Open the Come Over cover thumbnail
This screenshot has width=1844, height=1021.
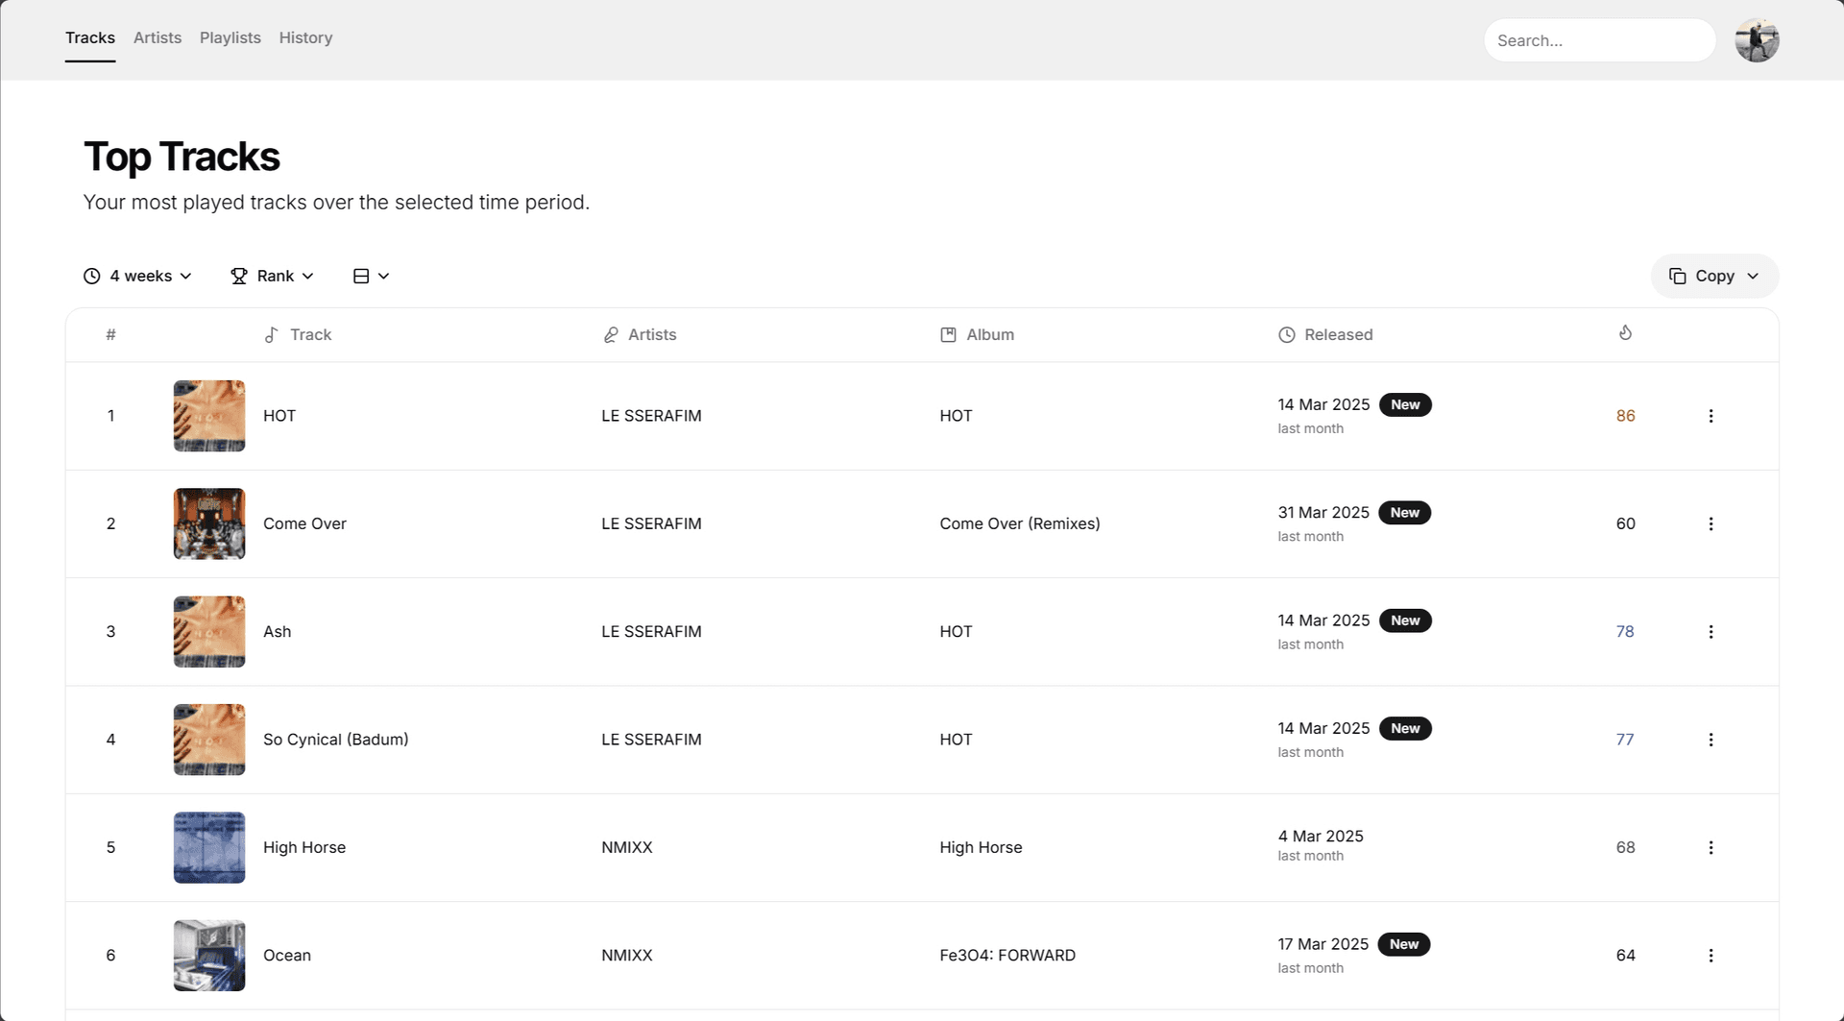coord(209,523)
